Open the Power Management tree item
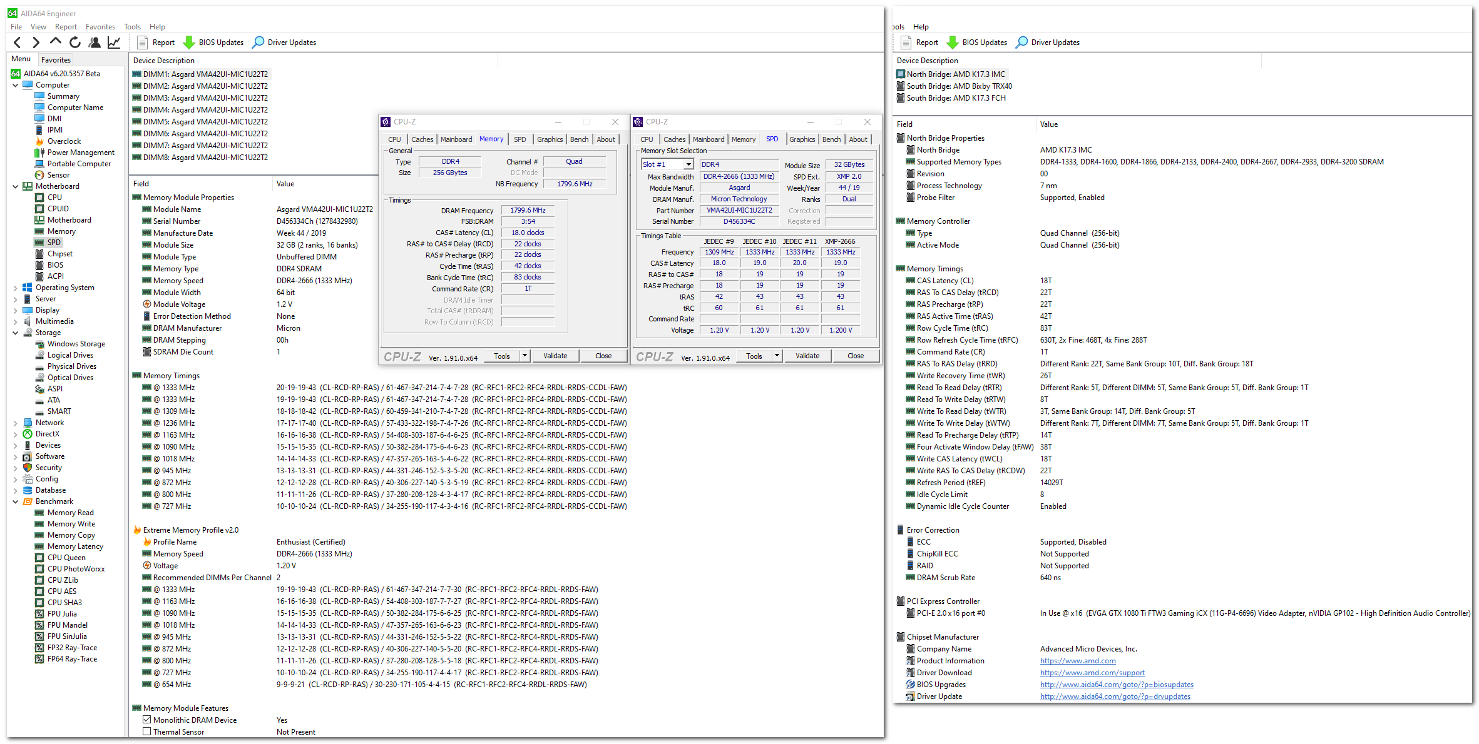Screen dimensions: 1479x744 (x=81, y=153)
